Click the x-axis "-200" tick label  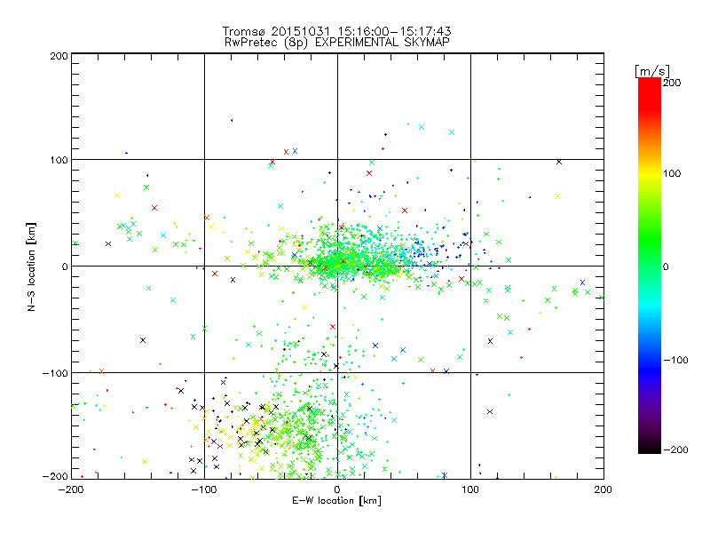71,489
